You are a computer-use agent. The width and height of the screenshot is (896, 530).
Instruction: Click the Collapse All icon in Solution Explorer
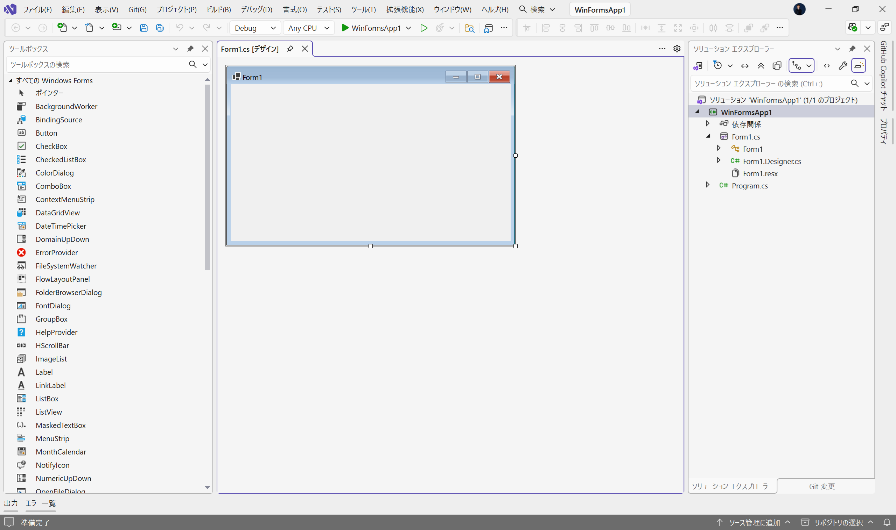tap(761, 66)
